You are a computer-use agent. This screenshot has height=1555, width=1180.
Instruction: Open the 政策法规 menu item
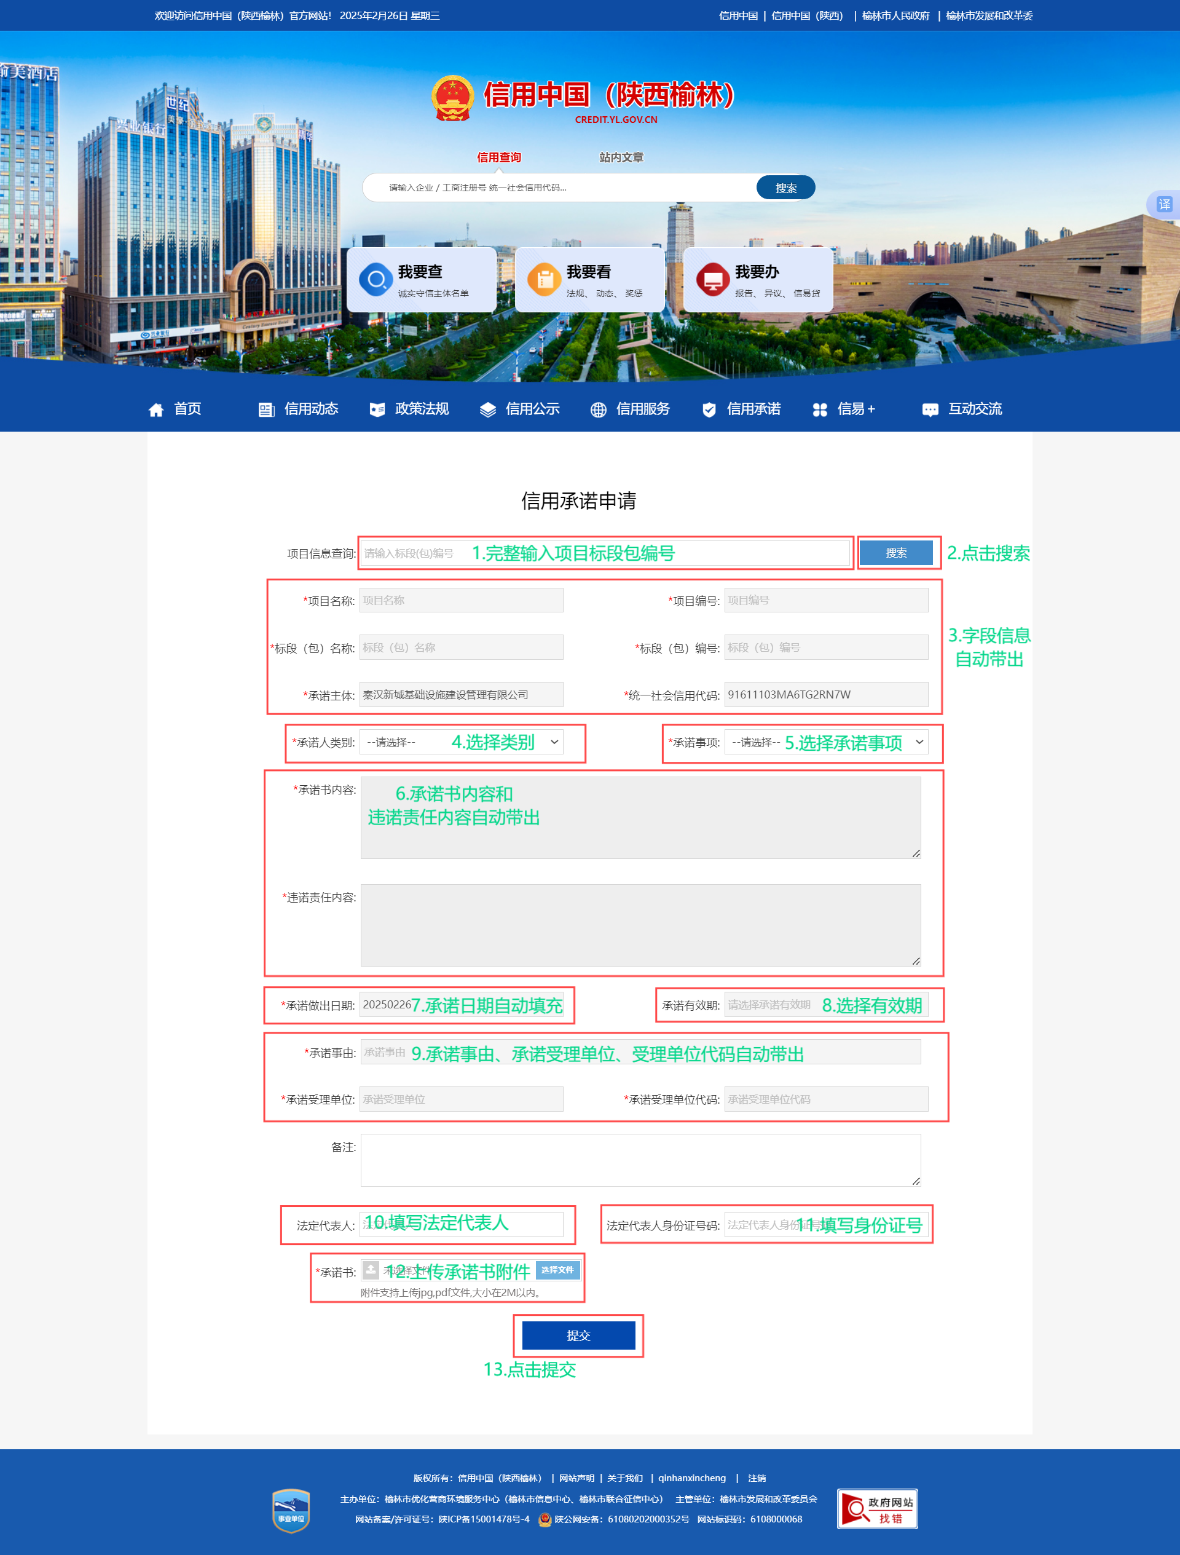pos(422,409)
